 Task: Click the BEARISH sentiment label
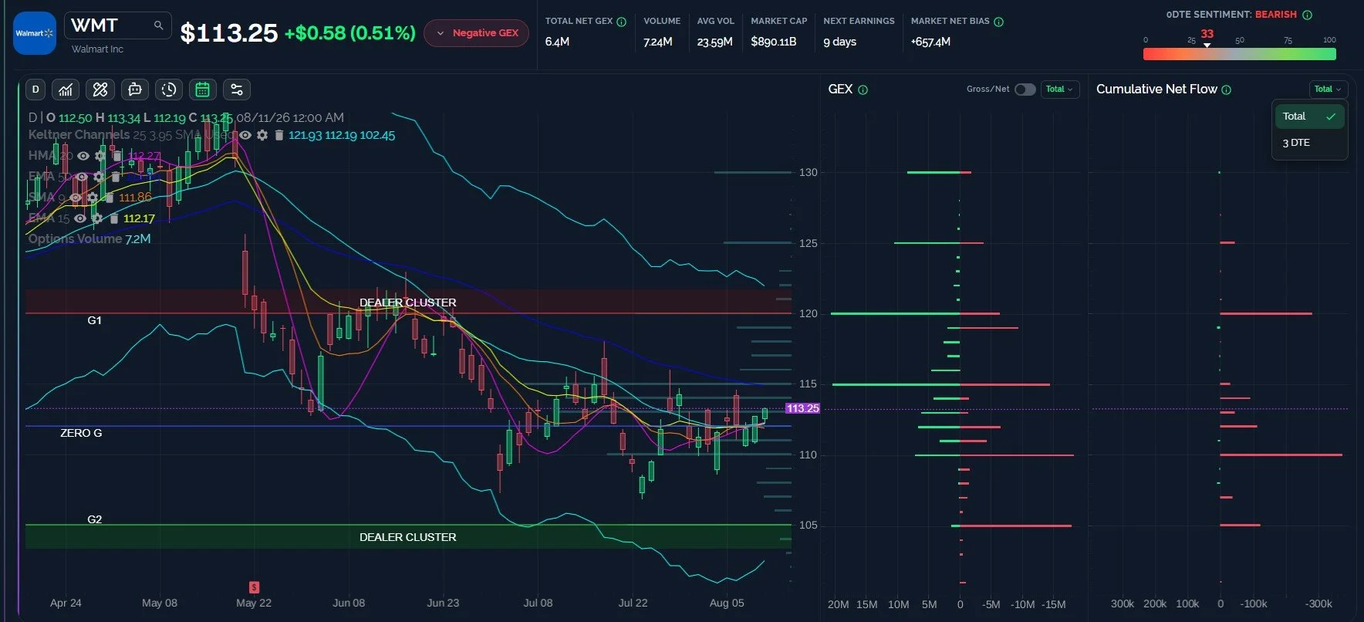click(x=1275, y=15)
